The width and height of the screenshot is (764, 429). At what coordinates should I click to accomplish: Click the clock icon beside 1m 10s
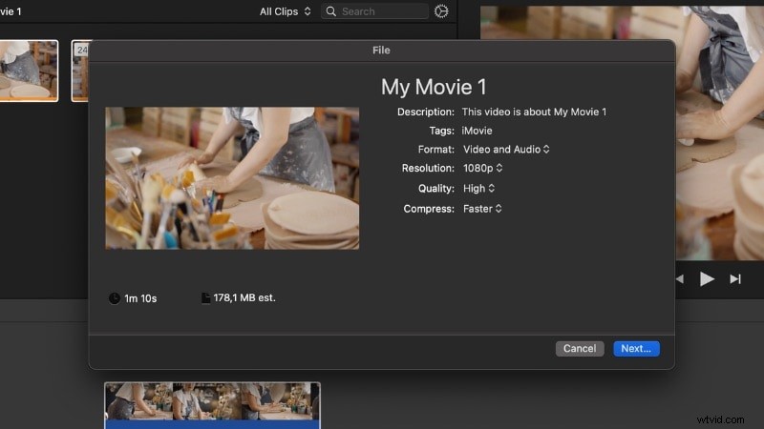pos(115,298)
